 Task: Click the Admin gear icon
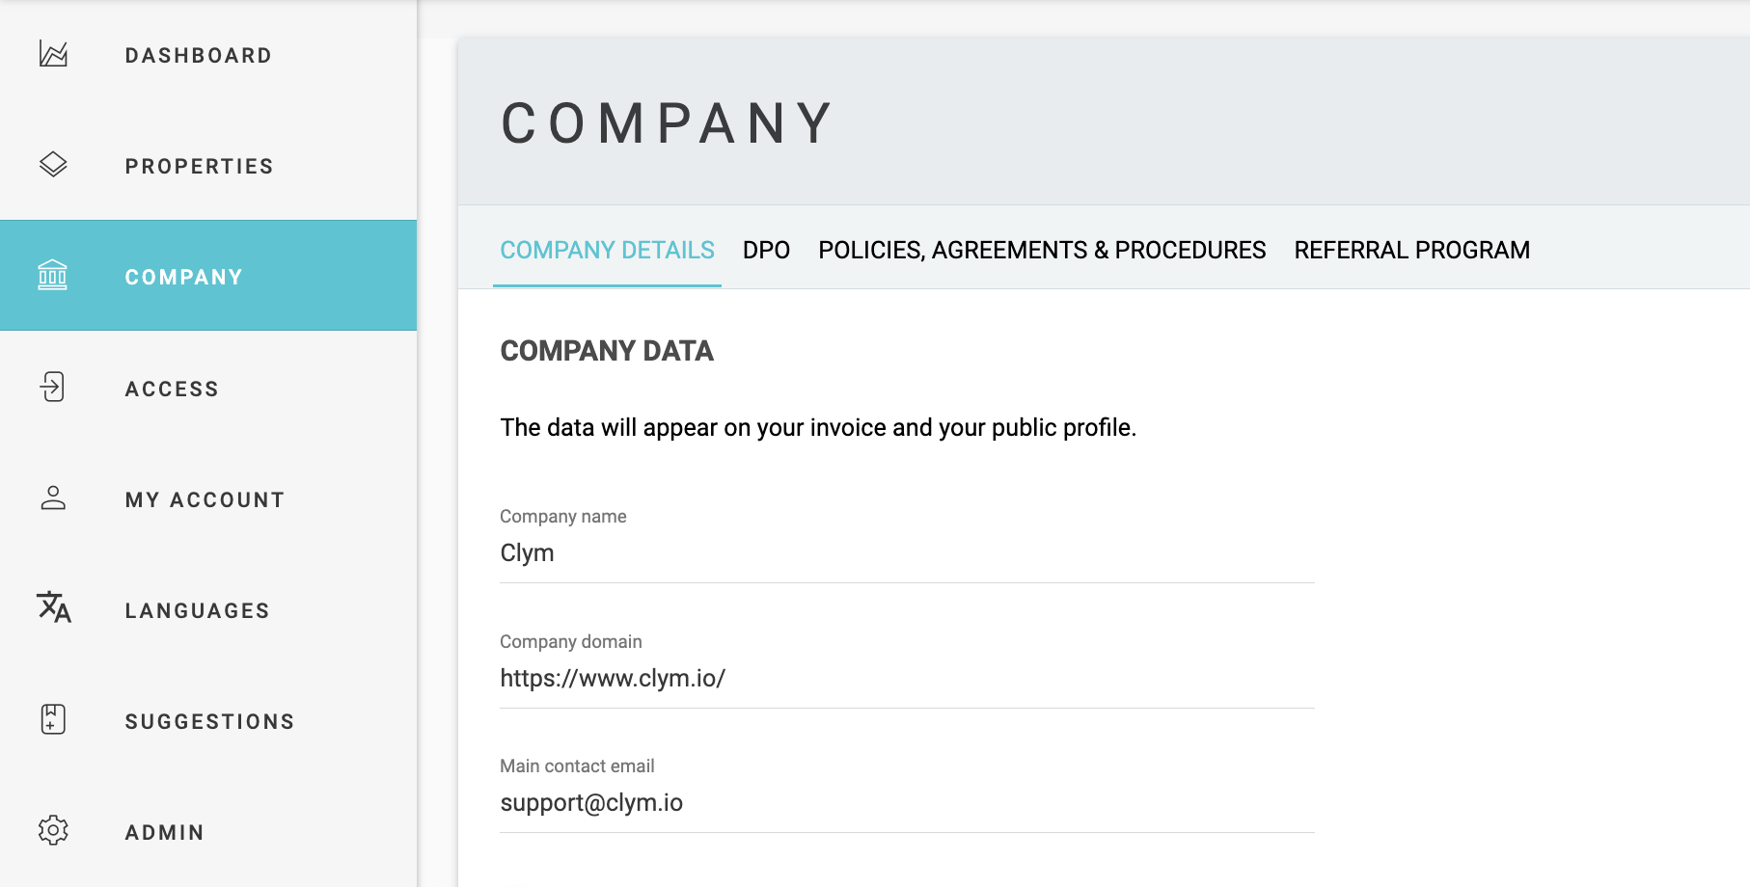coord(53,830)
